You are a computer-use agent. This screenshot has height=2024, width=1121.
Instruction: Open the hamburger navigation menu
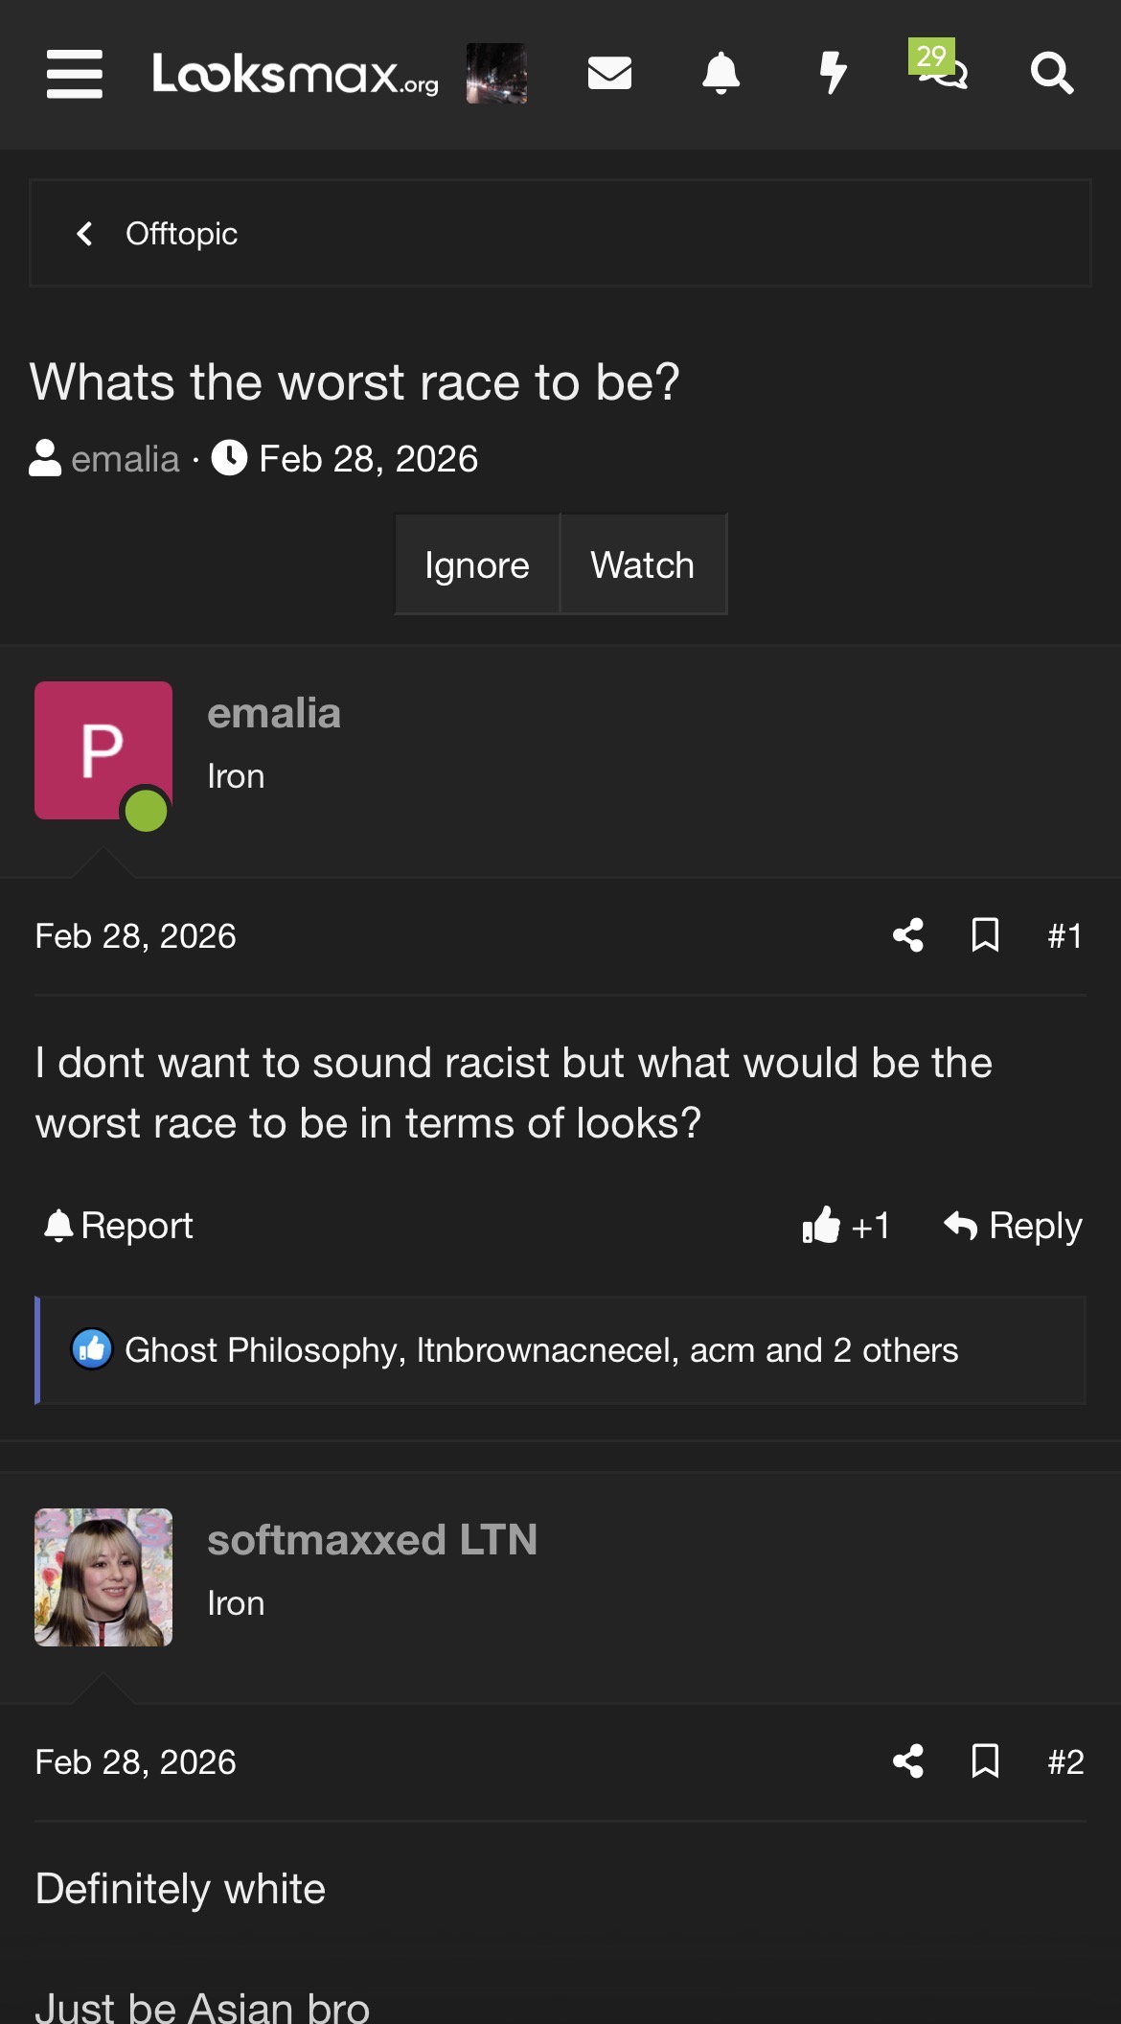pos(75,74)
